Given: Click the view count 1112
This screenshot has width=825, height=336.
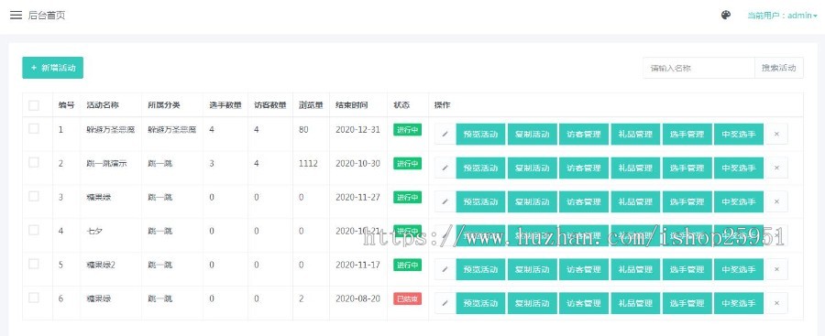Looking at the screenshot, I should [308, 164].
